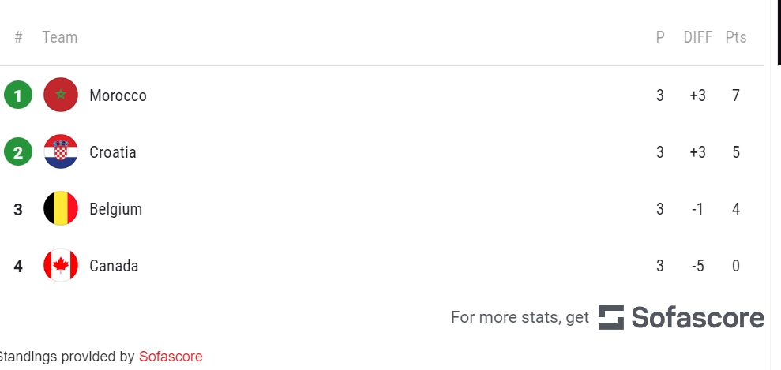
Task: Open the Canada team name
Action: (x=114, y=266)
